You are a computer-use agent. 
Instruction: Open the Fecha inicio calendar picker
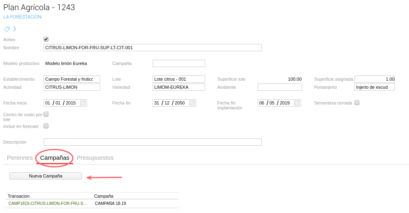(x=83, y=103)
